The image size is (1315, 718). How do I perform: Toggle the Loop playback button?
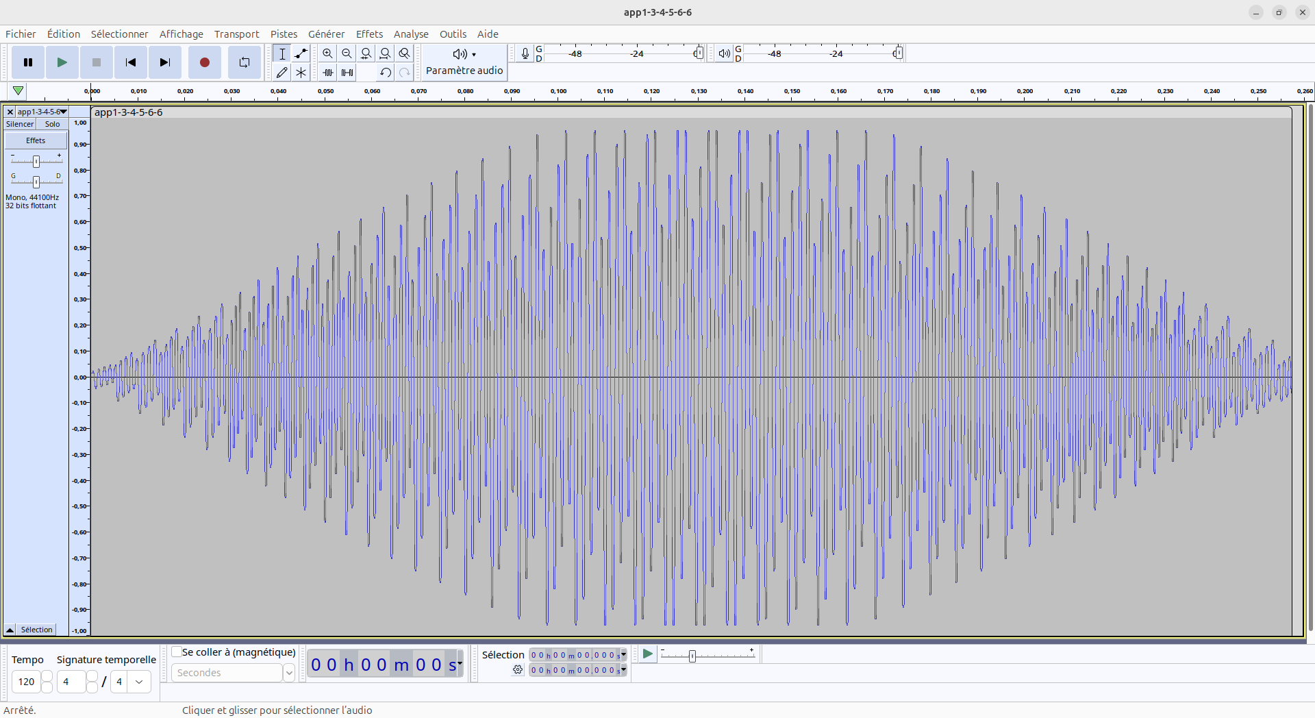point(244,62)
